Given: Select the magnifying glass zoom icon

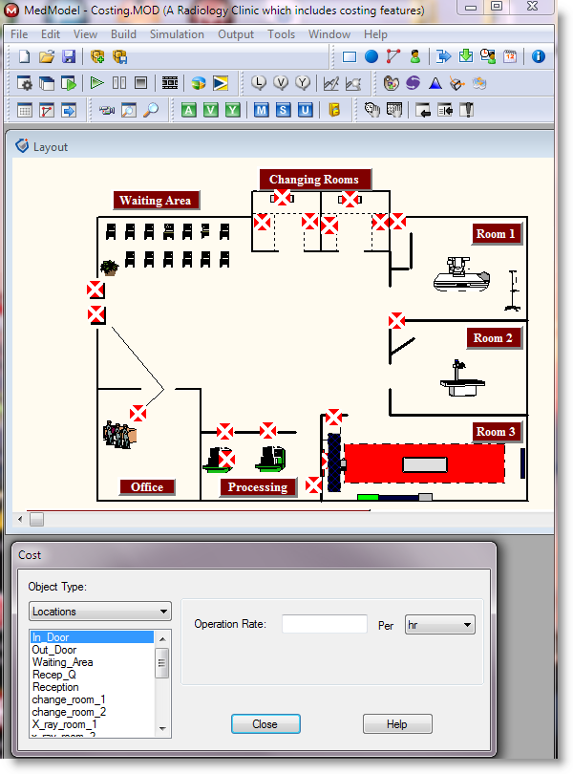Looking at the screenshot, I should coord(151,110).
